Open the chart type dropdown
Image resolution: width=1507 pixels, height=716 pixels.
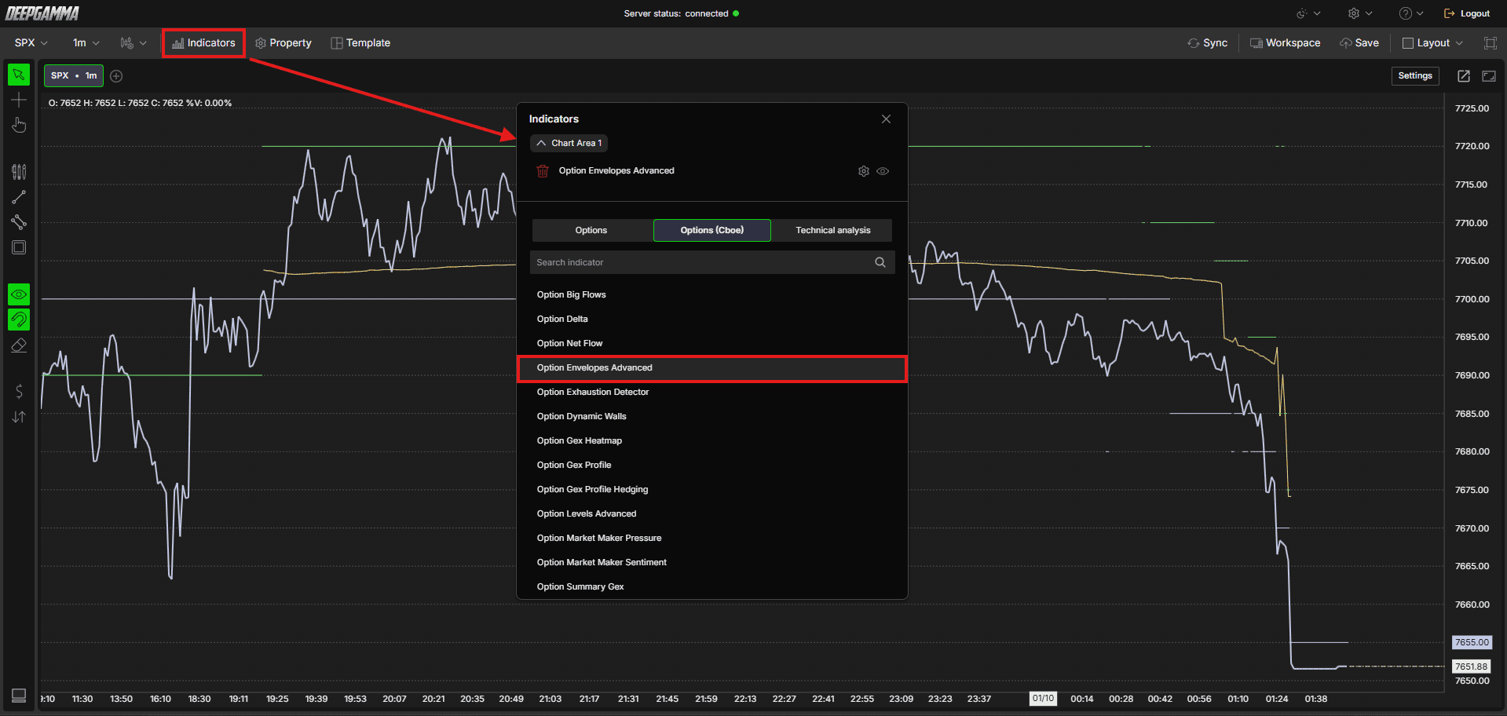[x=134, y=43]
